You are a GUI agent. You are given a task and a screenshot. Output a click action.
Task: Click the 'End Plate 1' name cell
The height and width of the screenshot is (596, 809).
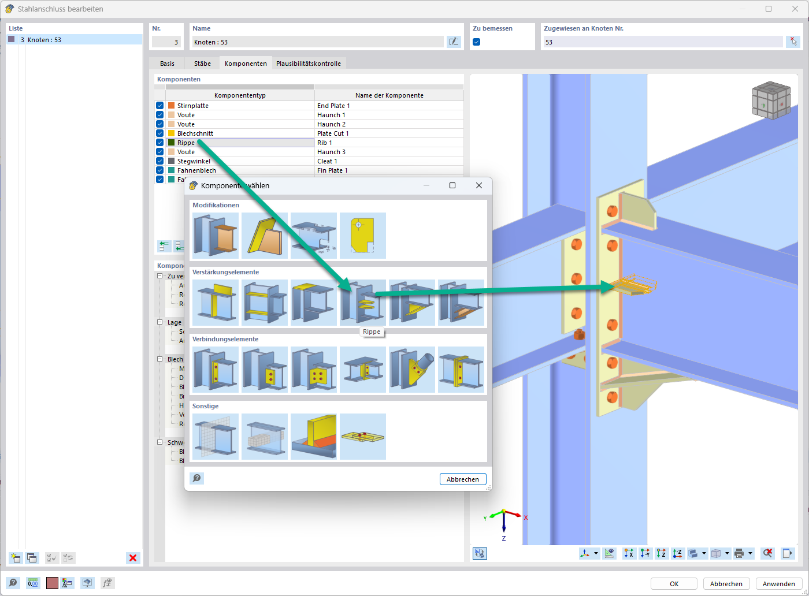tap(389, 106)
